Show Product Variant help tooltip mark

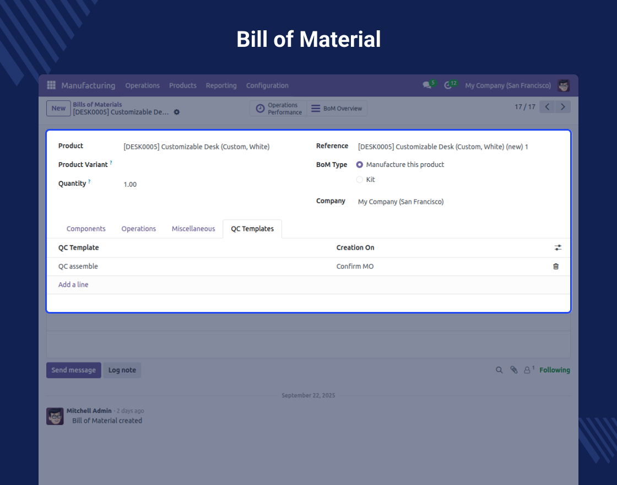click(x=111, y=162)
